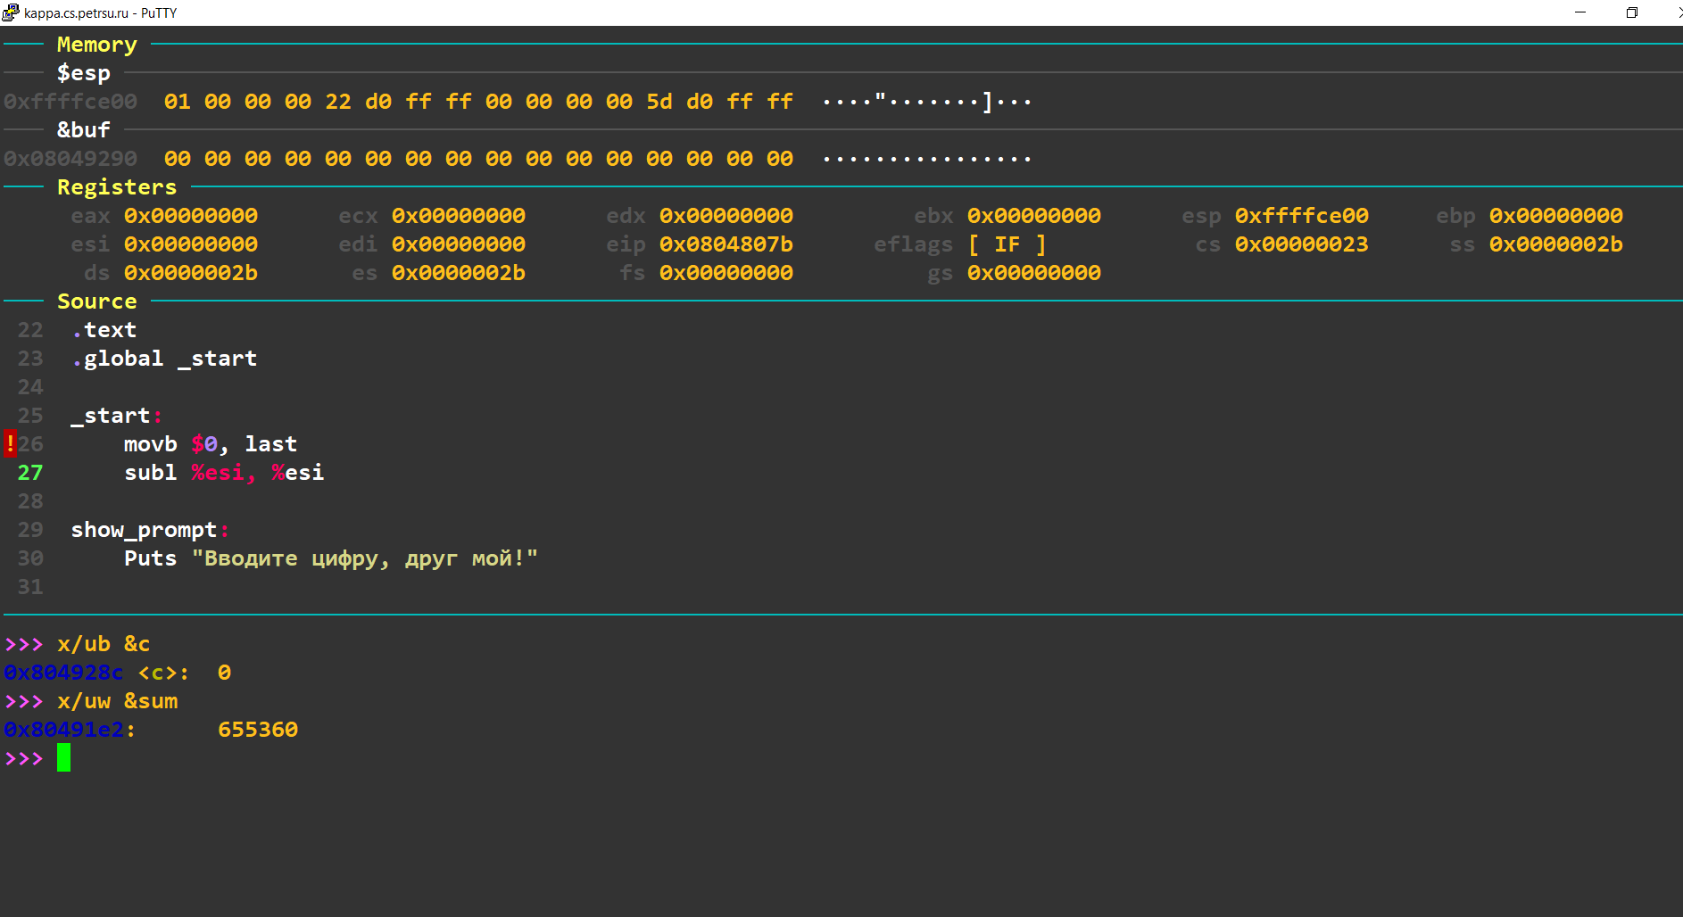
Task: Click the eip register value 0x0804807b
Action: point(725,244)
